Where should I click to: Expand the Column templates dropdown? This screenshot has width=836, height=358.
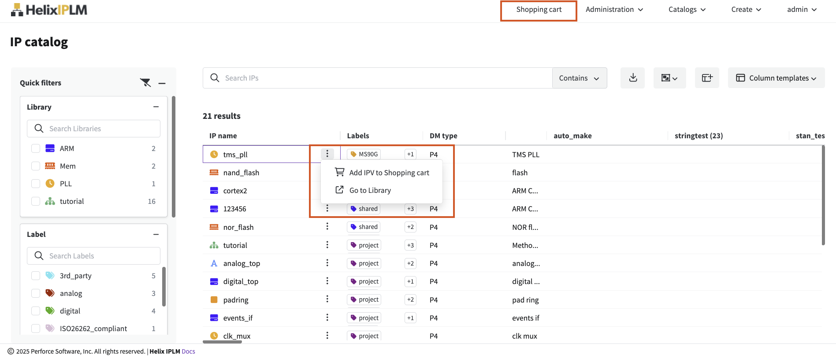click(x=776, y=78)
